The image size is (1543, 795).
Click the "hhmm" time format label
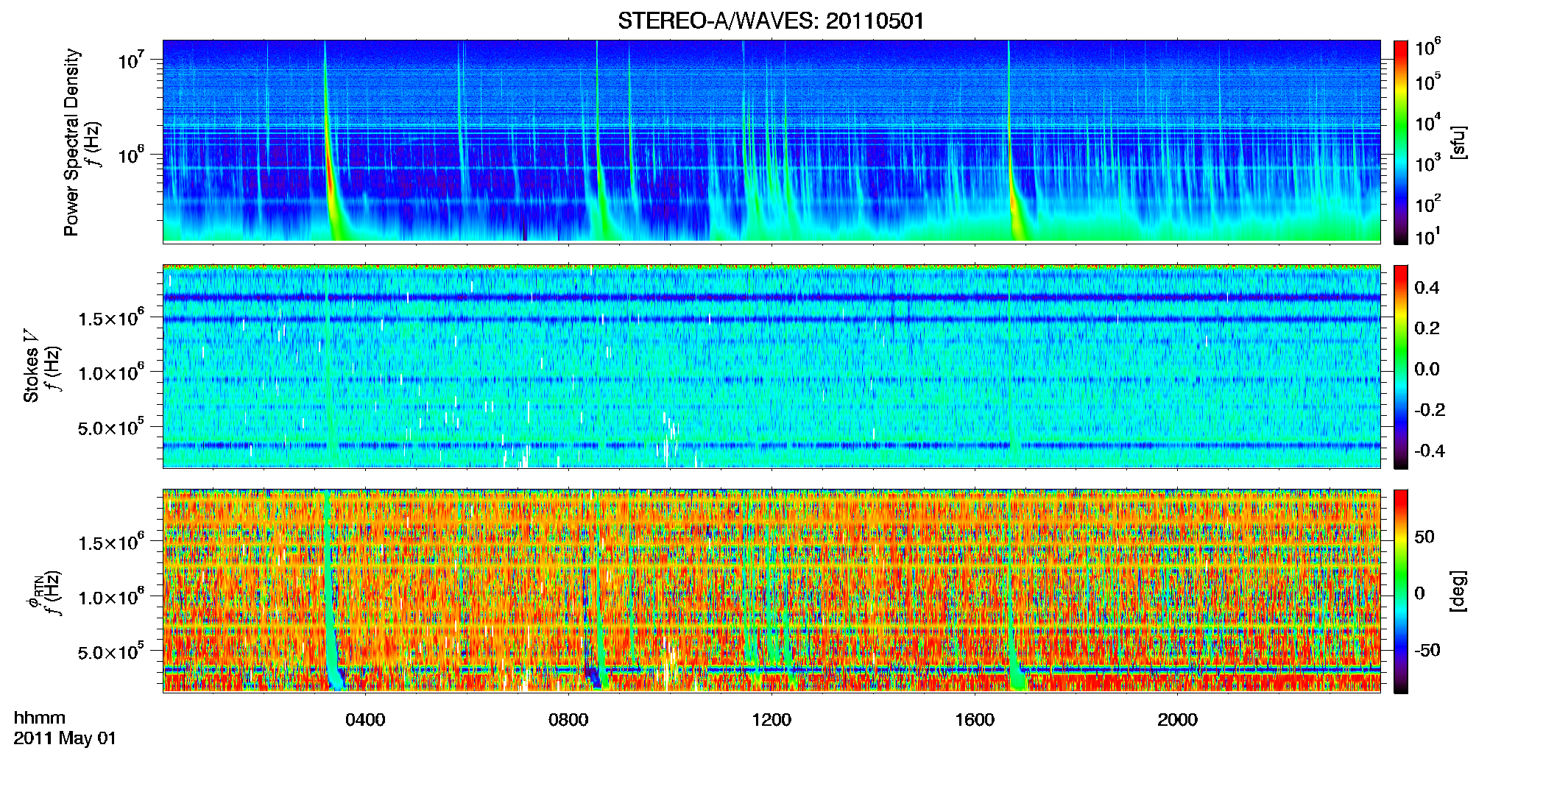tap(40, 718)
